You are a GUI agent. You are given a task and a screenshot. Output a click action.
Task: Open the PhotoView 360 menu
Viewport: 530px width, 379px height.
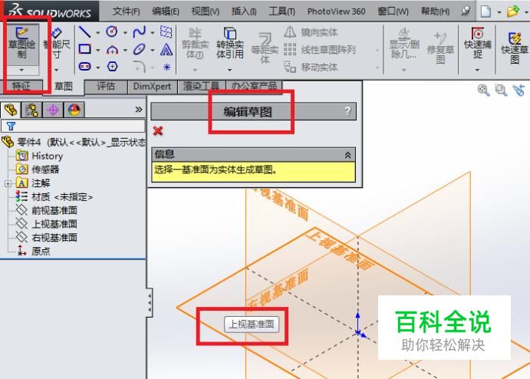(x=336, y=12)
